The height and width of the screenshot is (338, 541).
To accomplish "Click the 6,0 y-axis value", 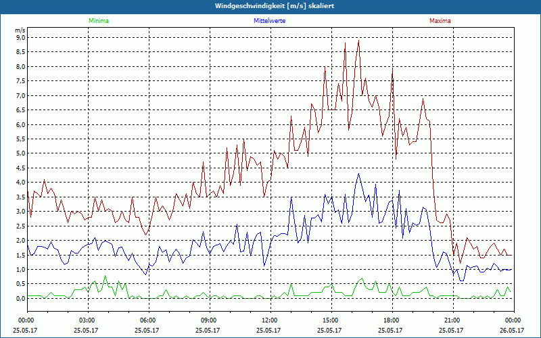I will (x=21, y=124).
